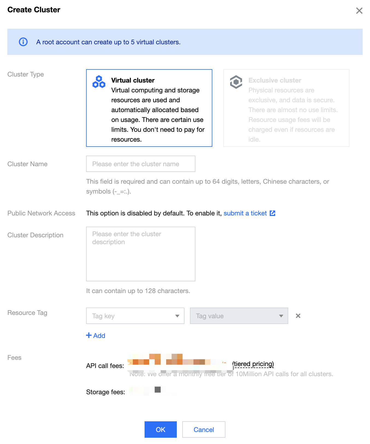The width and height of the screenshot is (370, 444).
Task: Cancel the cluster creation dialog
Action: 204,430
